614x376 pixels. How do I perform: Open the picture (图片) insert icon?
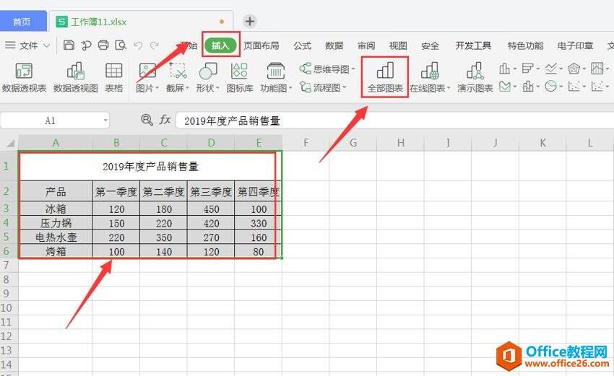click(147, 71)
